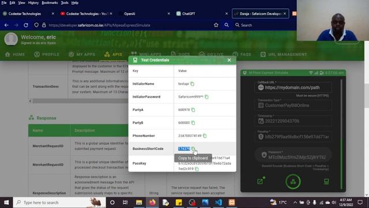
Task: Open the View menu
Action: 22,3
